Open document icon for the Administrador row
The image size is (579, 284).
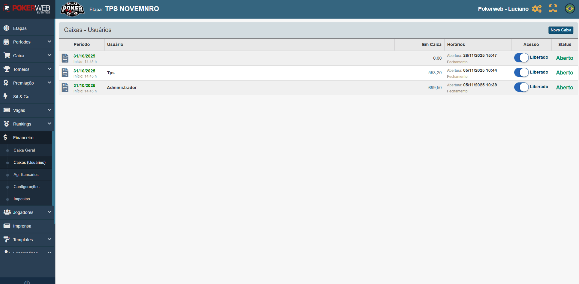point(65,88)
